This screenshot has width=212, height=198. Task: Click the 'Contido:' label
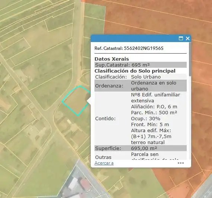pyautogui.click(x=106, y=119)
